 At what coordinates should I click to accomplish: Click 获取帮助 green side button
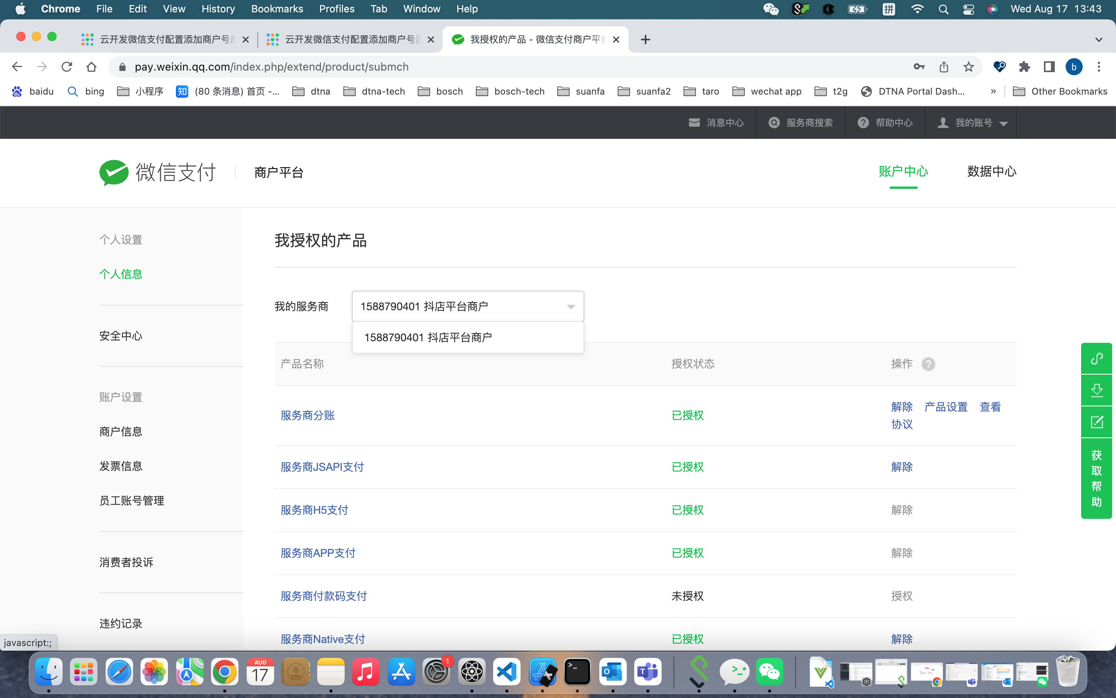point(1096,478)
